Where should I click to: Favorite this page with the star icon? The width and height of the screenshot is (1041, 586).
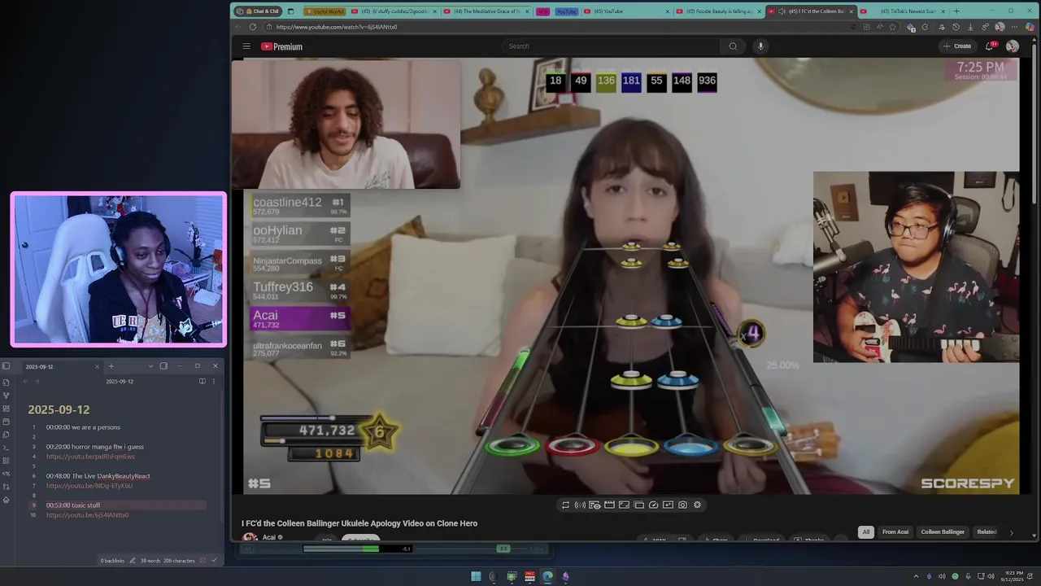892,27
